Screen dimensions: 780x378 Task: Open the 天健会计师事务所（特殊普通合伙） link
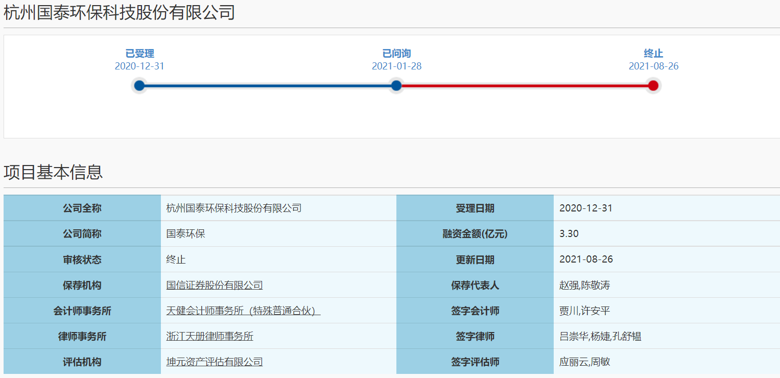coord(243,311)
